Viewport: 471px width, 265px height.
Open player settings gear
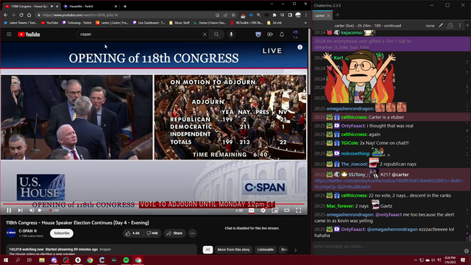(263, 211)
